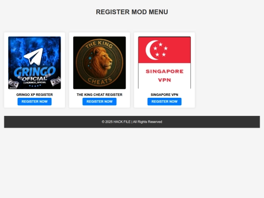264x198 pixels.
Task: Click the glowing blue dots beside the lion's mane
Action: pos(90,61)
